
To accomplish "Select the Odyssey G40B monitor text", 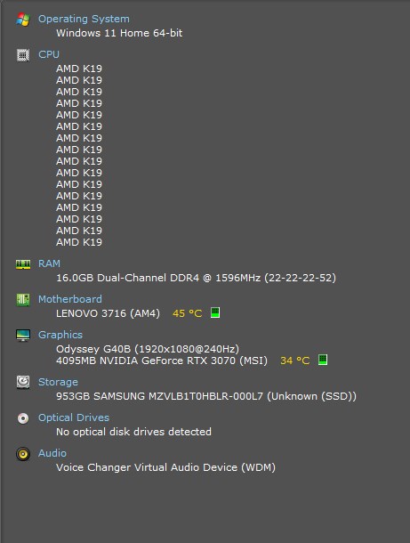I will pos(148,349).
